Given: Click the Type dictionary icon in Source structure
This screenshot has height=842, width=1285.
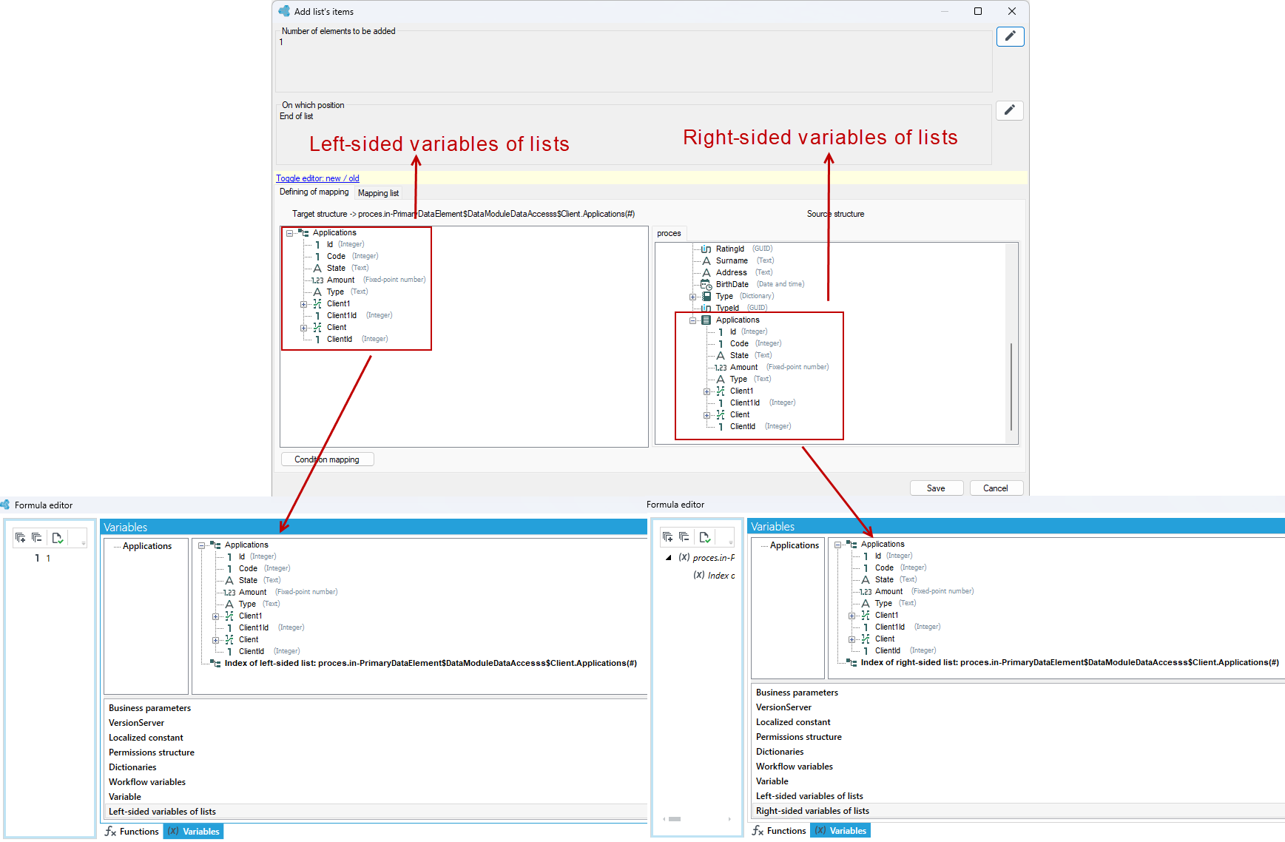Looking at the screenshot, I should (706, 296).
